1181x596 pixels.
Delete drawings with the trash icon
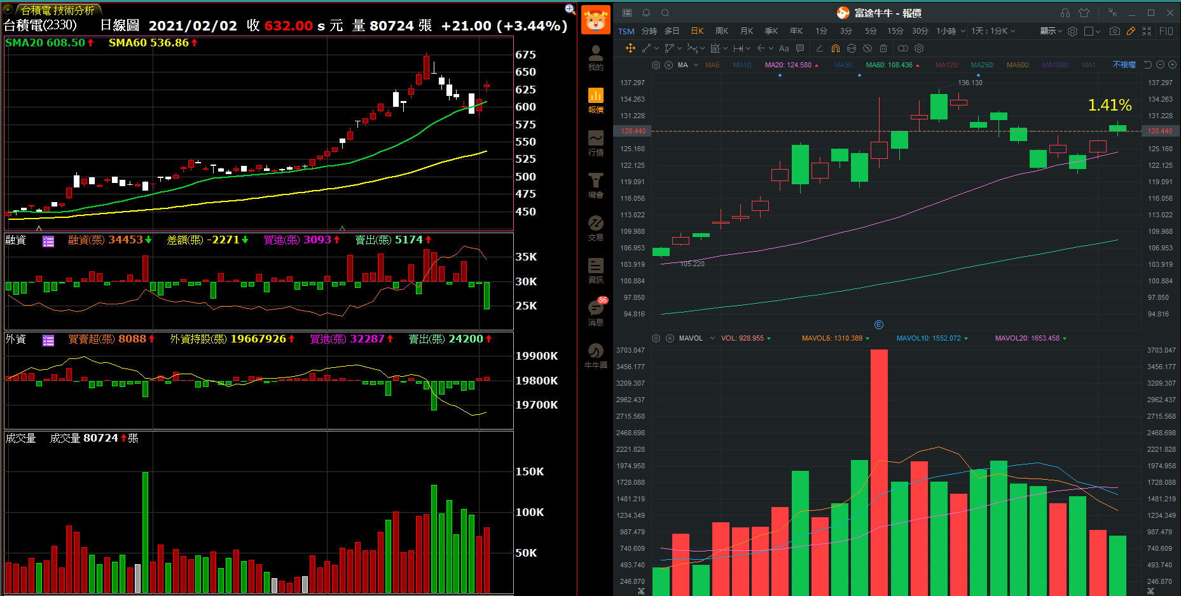point(883,48)
